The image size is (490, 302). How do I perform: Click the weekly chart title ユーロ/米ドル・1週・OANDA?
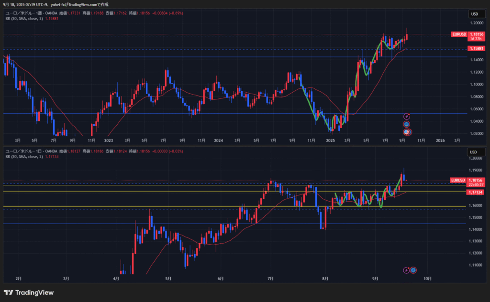(x=31, y=13)
